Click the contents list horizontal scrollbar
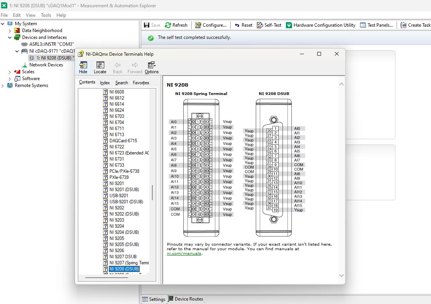The width and height of the screenshot is (431, 304). (107, 278)
